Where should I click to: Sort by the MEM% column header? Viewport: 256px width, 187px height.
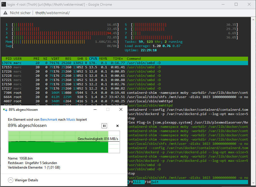pyautogui.click(x=103, y=59)
